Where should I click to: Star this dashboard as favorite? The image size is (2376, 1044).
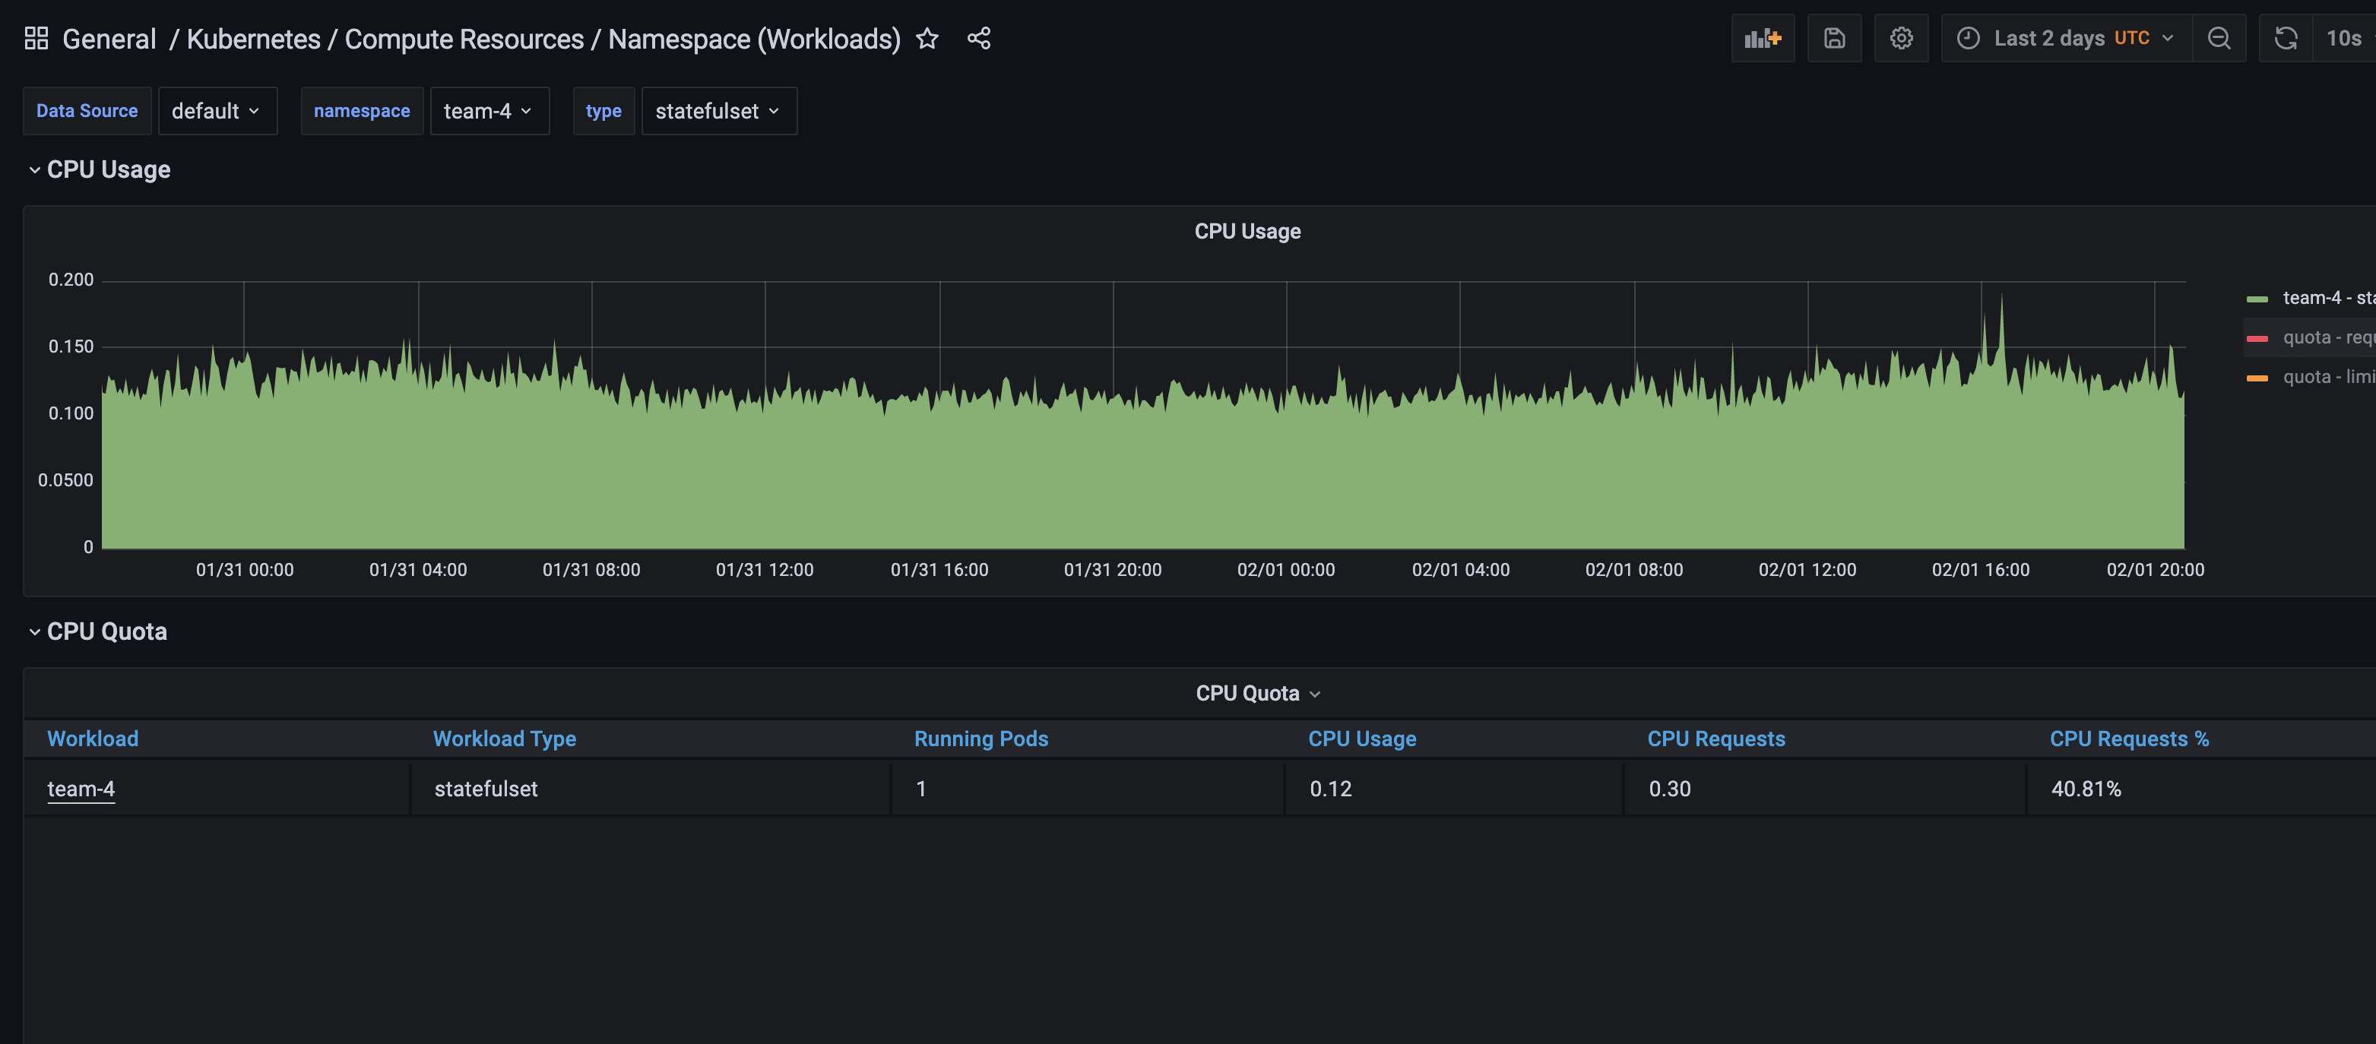(927, 39)
